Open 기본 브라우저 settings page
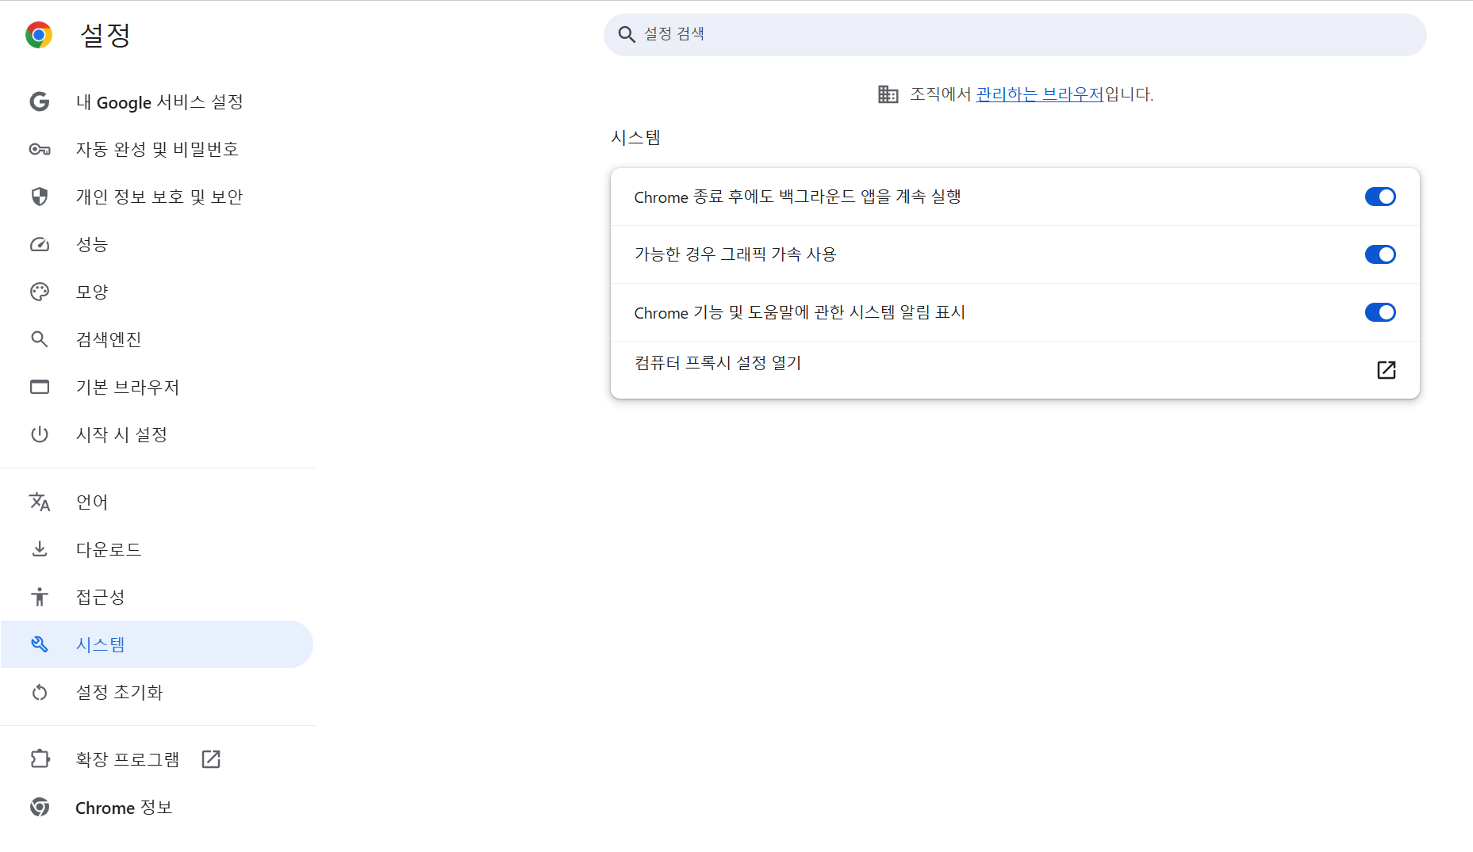The height and width of the screenshot is (852, 1473). tap(157, 387)
